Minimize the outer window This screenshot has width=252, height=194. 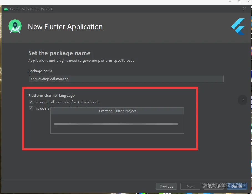pyautogui.click(x=230, y=1)
